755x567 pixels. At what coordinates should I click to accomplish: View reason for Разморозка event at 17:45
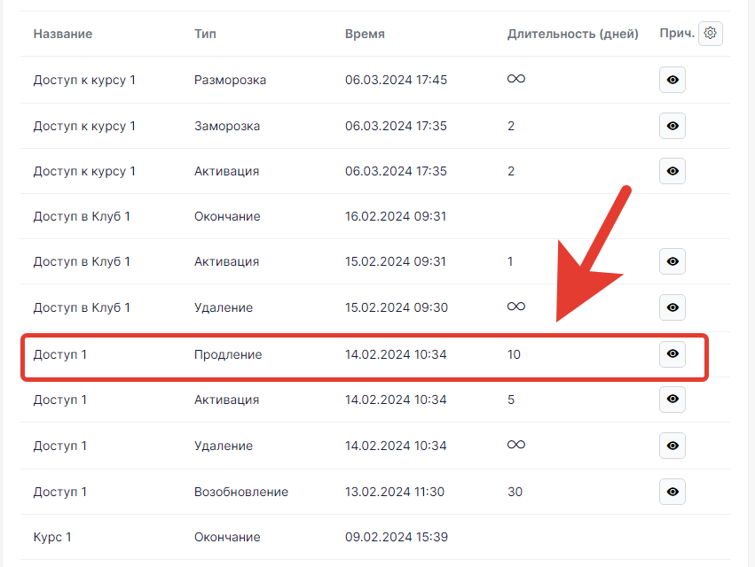[672, 80]
